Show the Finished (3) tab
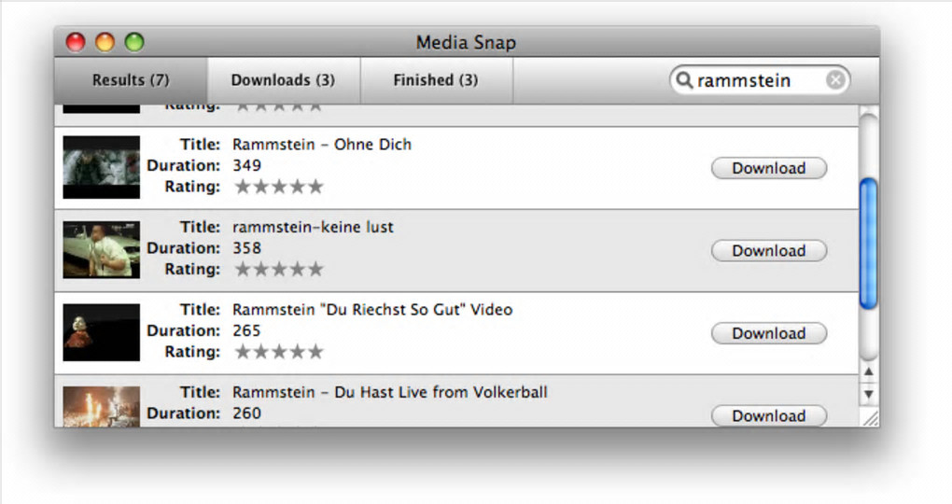The height and width of the screenshot is (504, 952). [x=436, y=80]
